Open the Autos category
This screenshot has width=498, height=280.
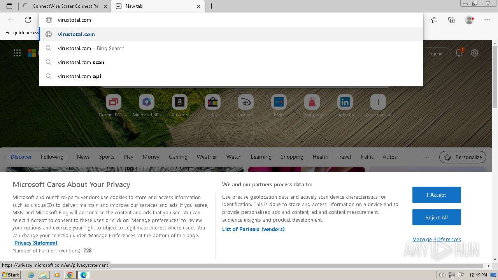click(x=389, y=157)
